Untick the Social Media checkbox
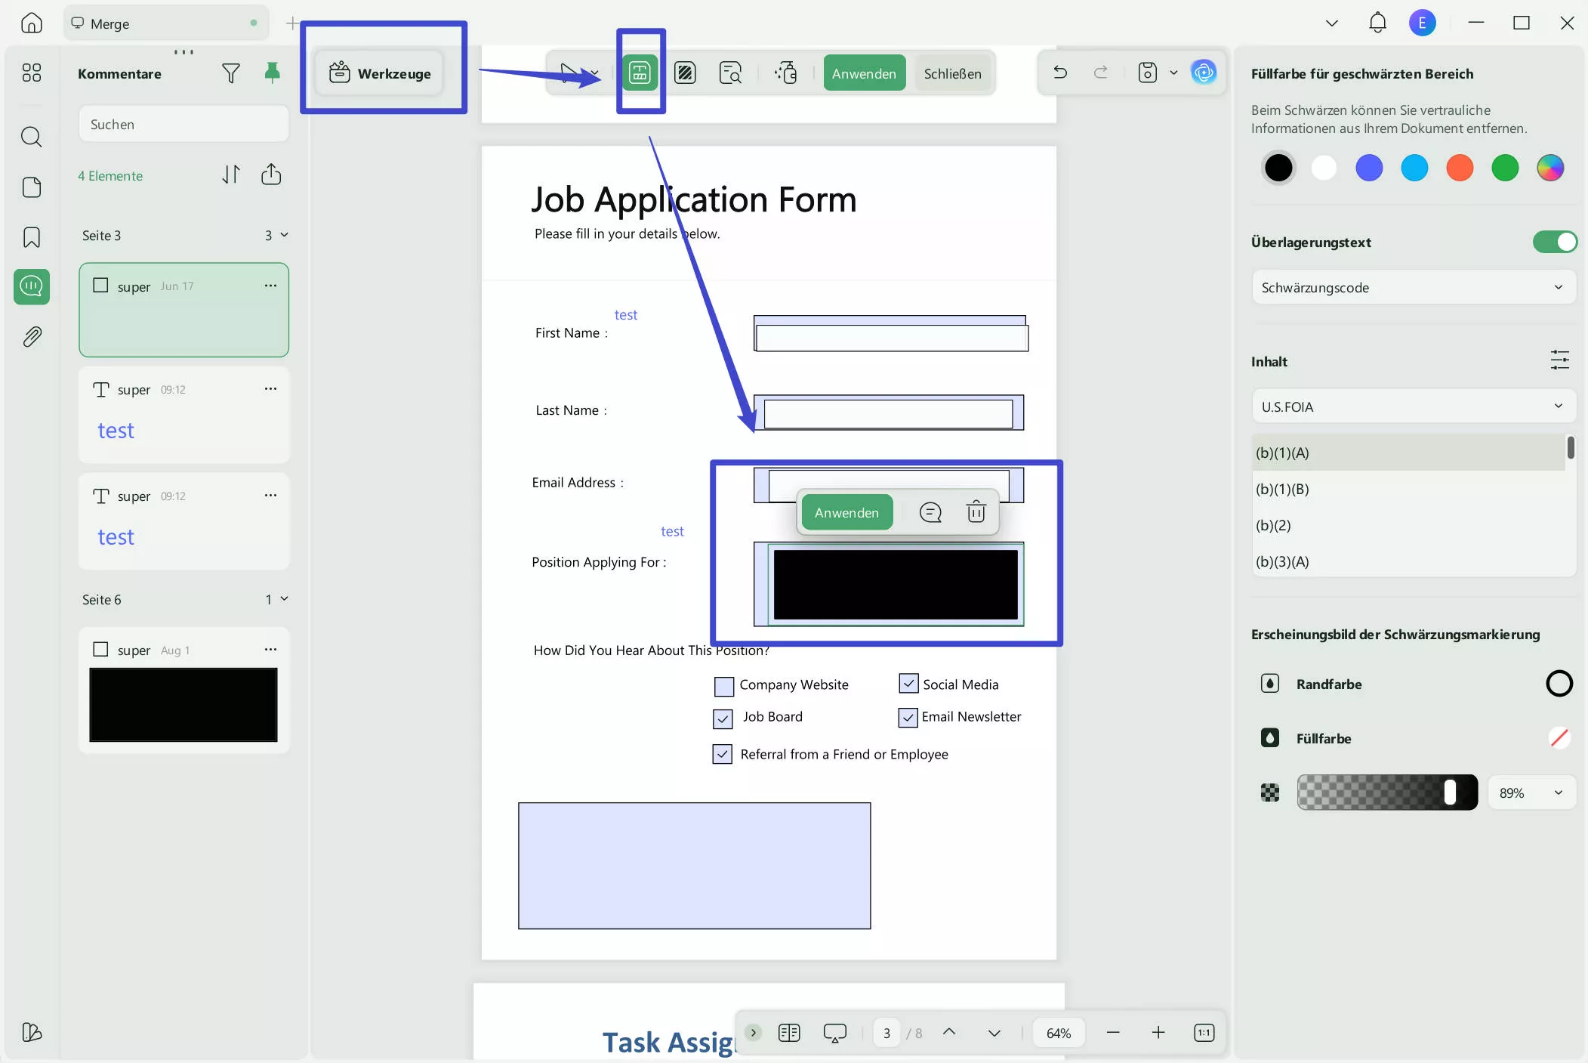 [x=908, y=683]
